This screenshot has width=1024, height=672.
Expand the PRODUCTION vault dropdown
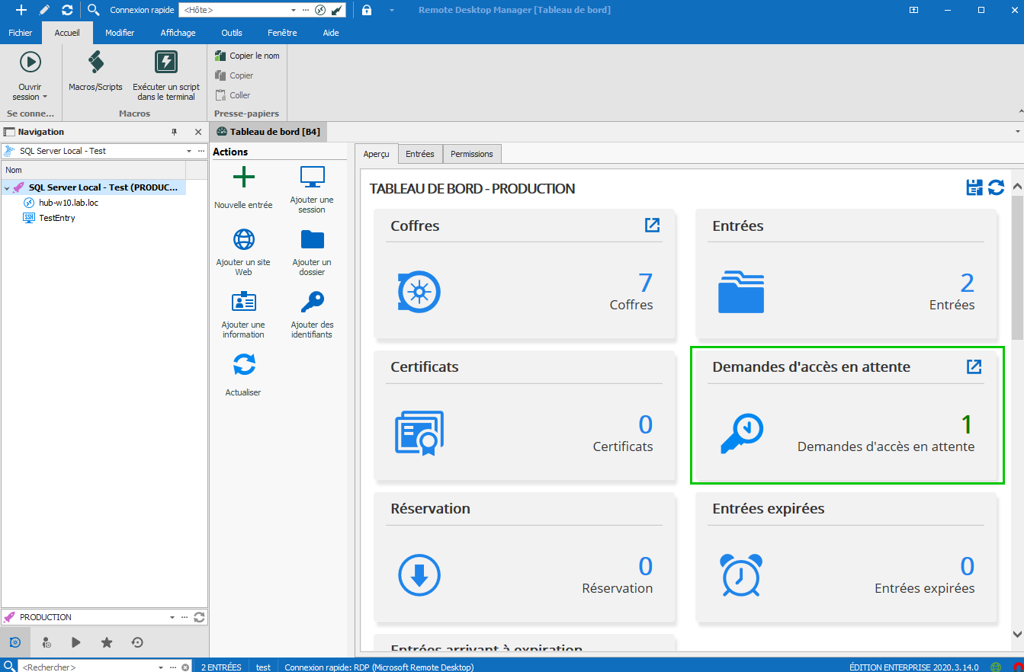tap(172, 617)
